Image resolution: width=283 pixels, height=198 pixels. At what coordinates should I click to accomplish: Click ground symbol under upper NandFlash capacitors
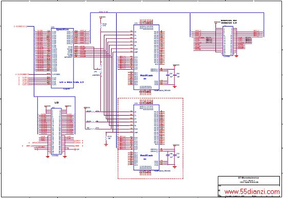coord(175,87)
